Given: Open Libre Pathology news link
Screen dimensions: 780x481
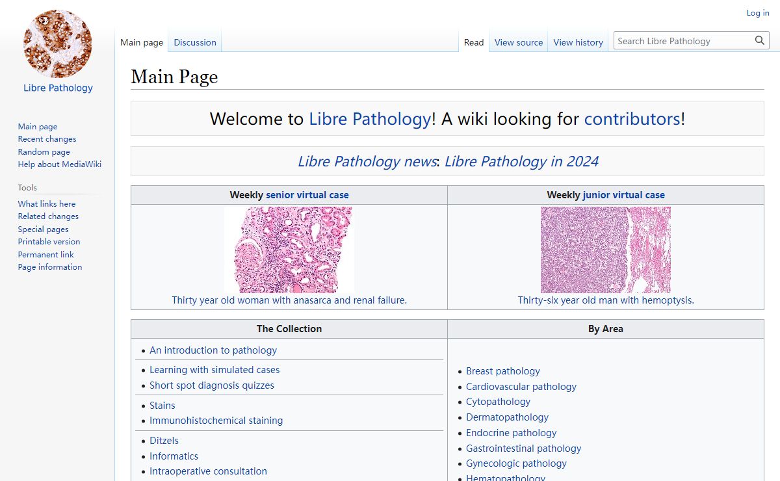Looking at the screenshot, I should [x=367, y=161].
